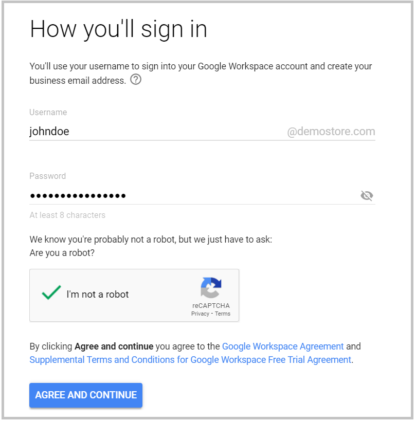
Task: Click the Password field label
Action: coord(48,176)
